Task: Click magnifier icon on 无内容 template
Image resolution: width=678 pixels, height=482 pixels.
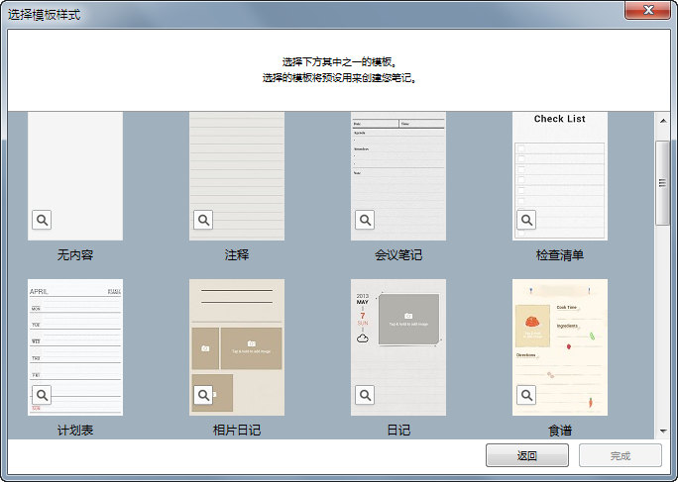Action: 42,220
